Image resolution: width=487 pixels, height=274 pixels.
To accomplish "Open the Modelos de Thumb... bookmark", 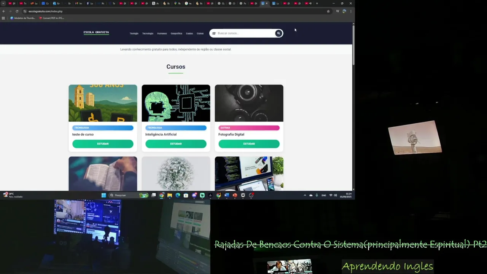I will coord(23,18).
